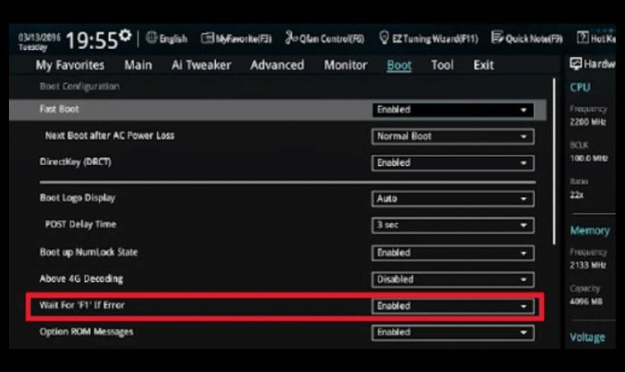625x372 pixels.
Task: Open the POST Delay Time dropdown
Action: coord(453,225)
